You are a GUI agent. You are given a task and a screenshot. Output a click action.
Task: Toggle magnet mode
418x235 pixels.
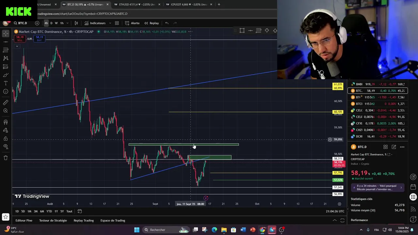[x=6, y=122]
